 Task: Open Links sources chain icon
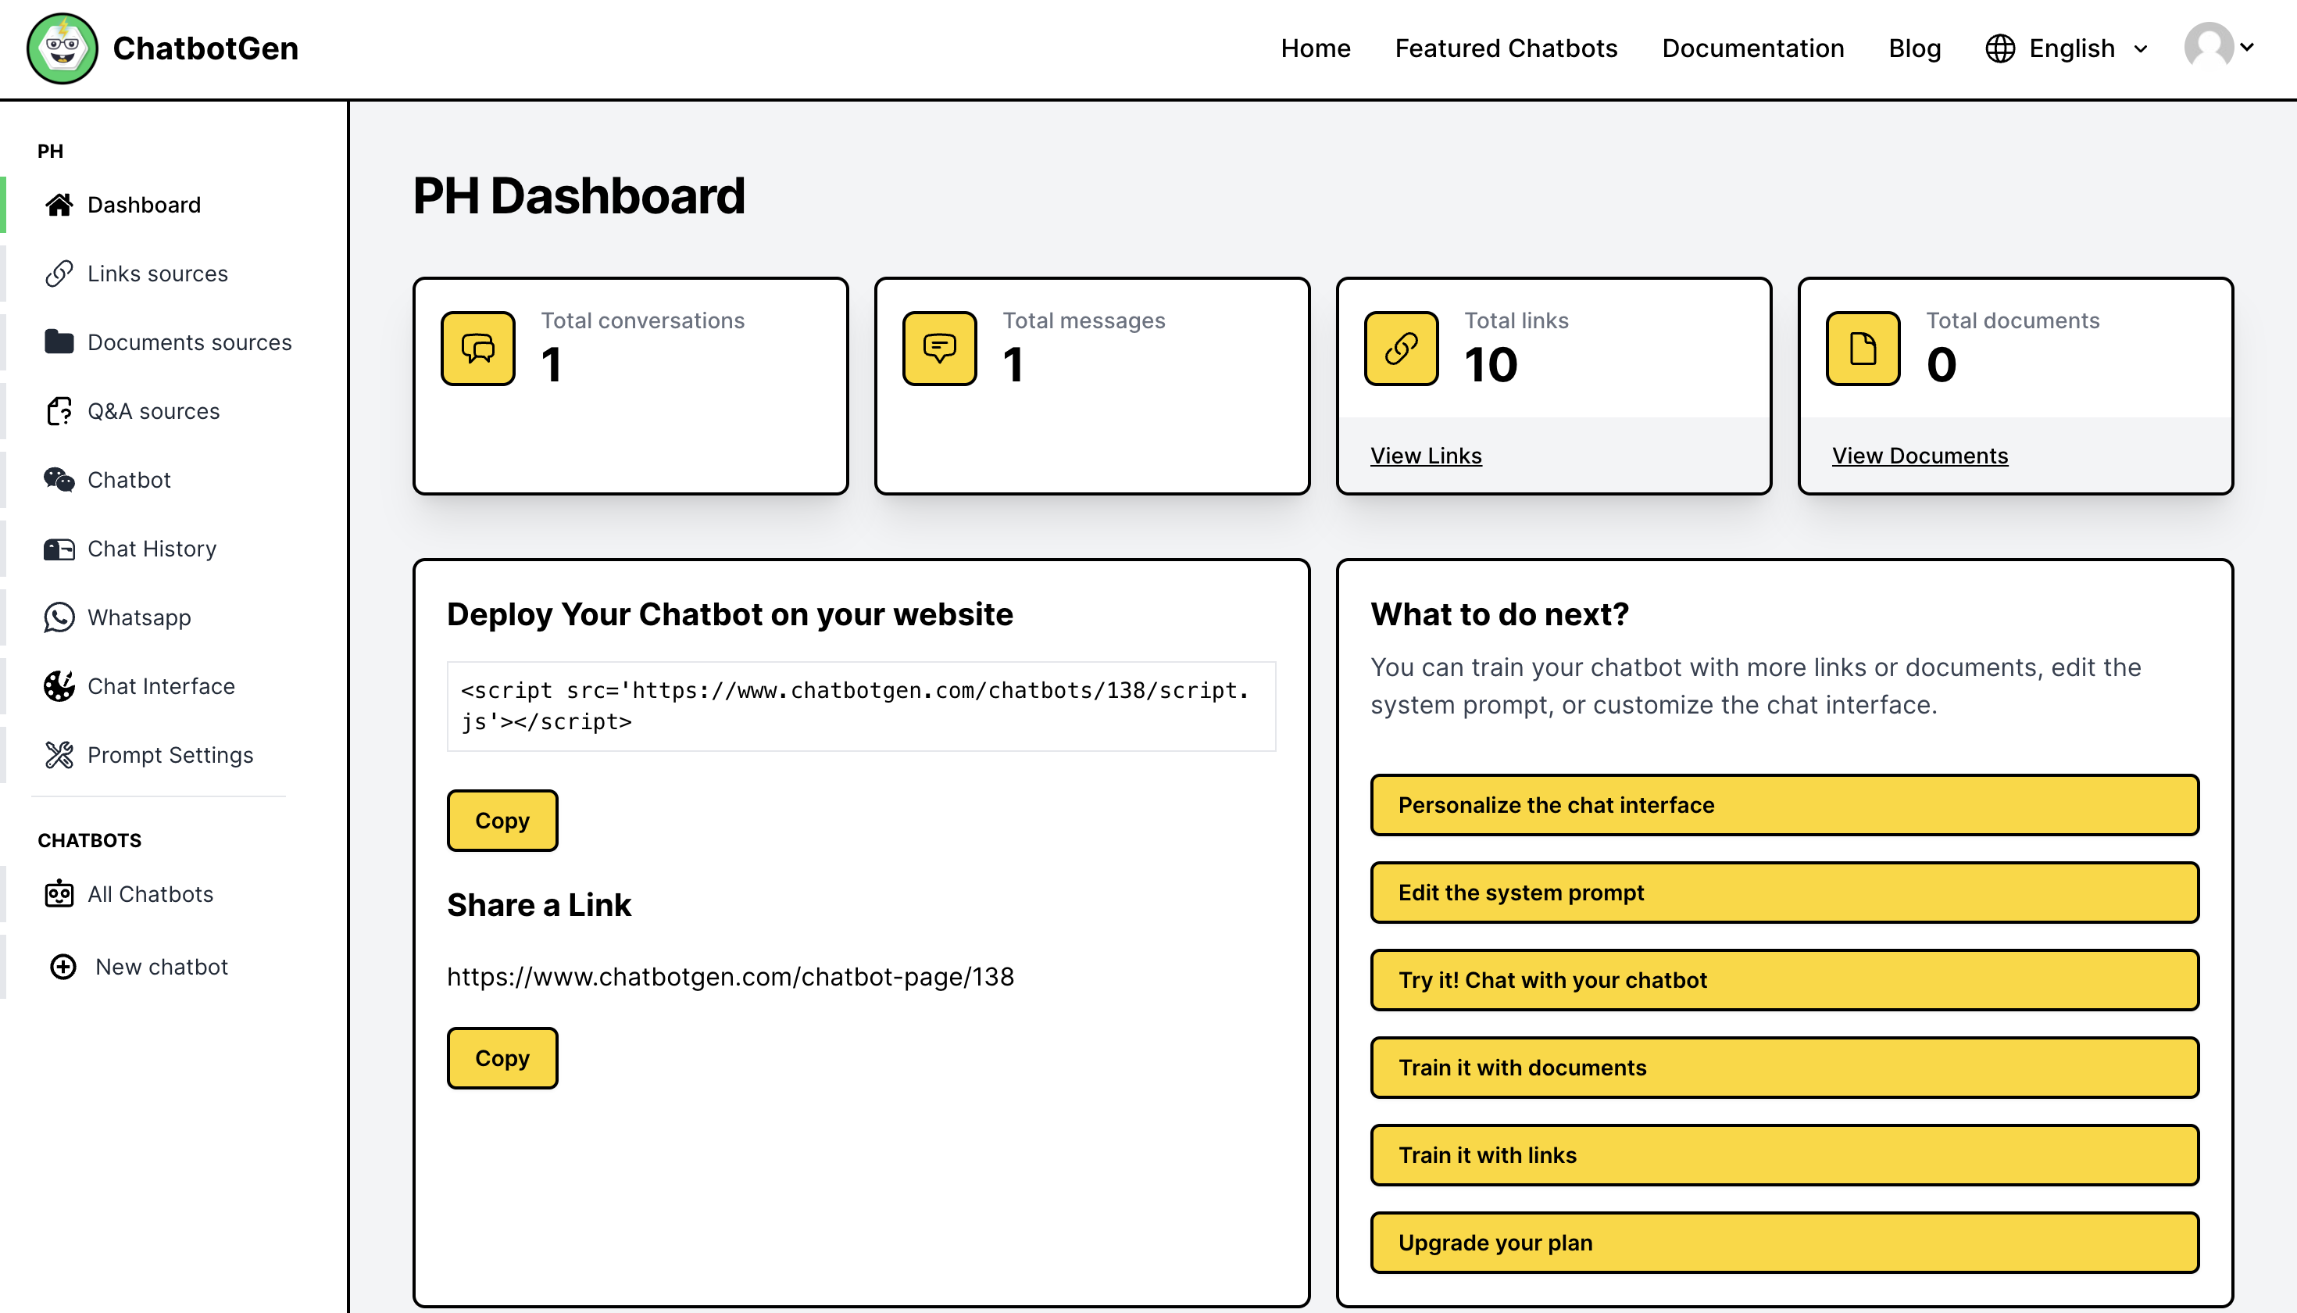point(59,274)
